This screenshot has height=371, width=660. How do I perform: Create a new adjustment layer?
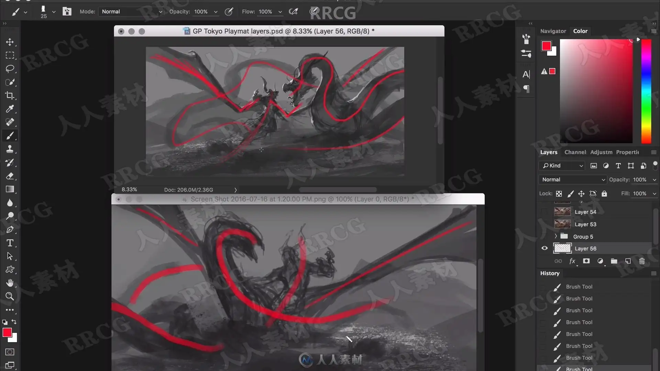point(600,261)
